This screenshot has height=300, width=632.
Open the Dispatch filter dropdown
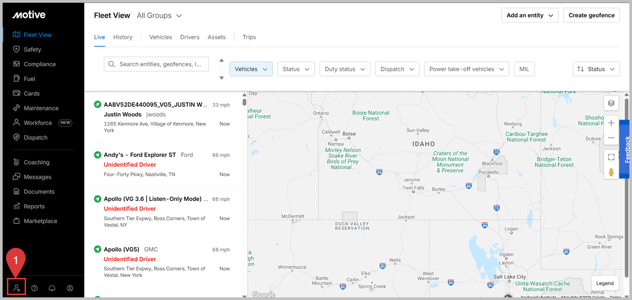(x=397, y=69)
